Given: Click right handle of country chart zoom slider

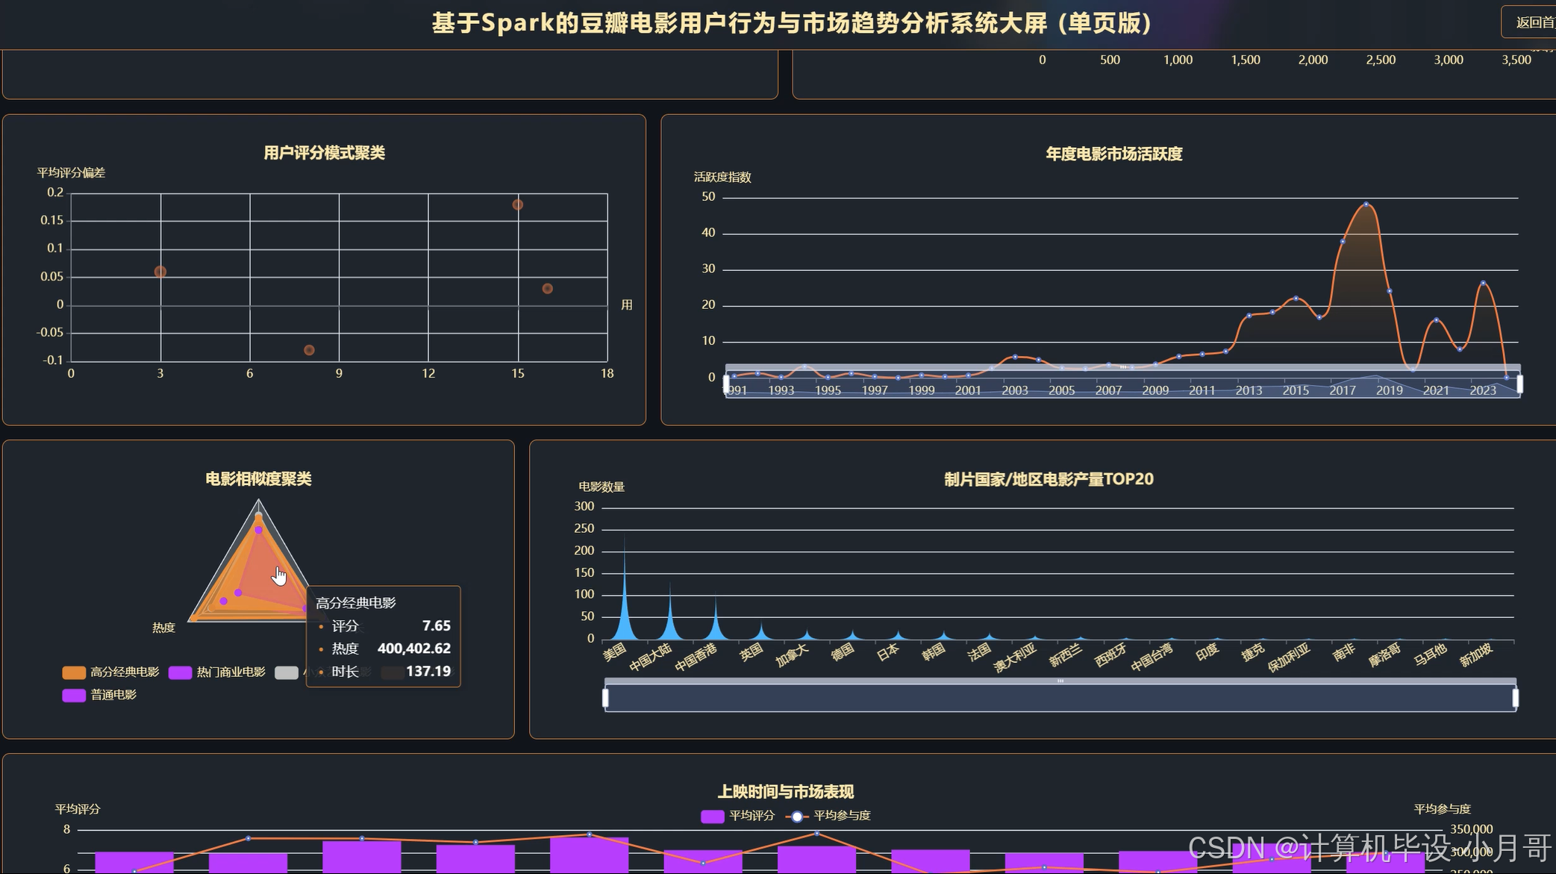Looking at the screenshot, I should 1515,698.
